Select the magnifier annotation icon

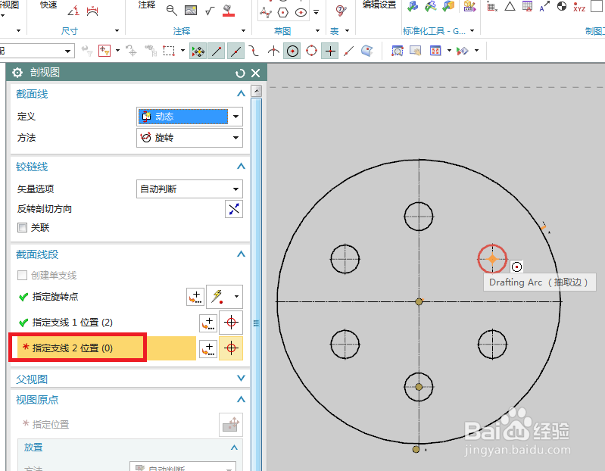(172, 11)
